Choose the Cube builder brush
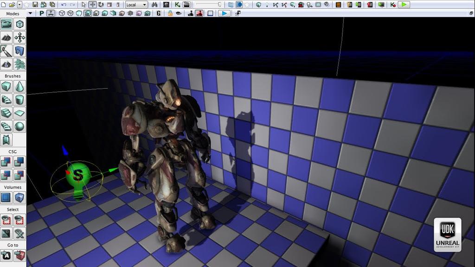Image resolution: width=475 pixels, height=267 pixels. tap(6, 87)
